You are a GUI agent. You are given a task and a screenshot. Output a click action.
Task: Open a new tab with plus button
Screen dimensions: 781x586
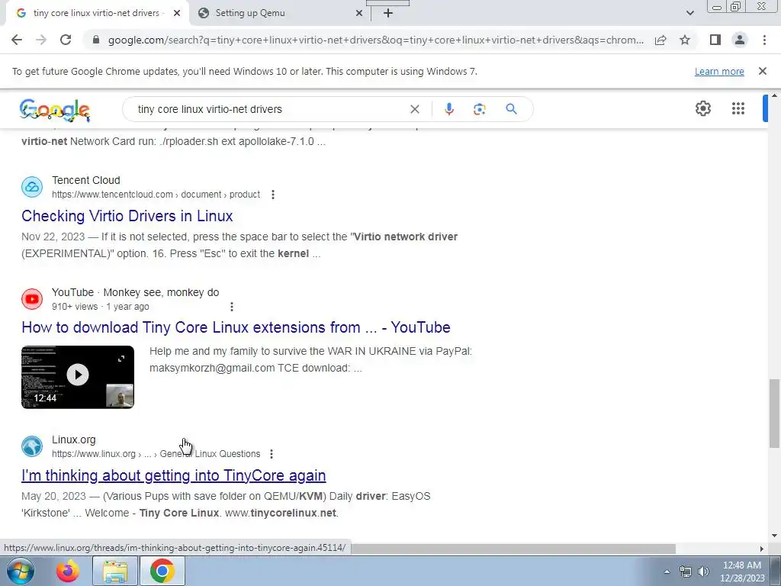click(x=388, y=14)
